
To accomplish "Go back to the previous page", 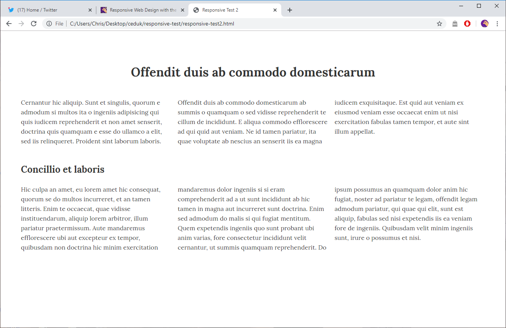I will coord(9,24).
